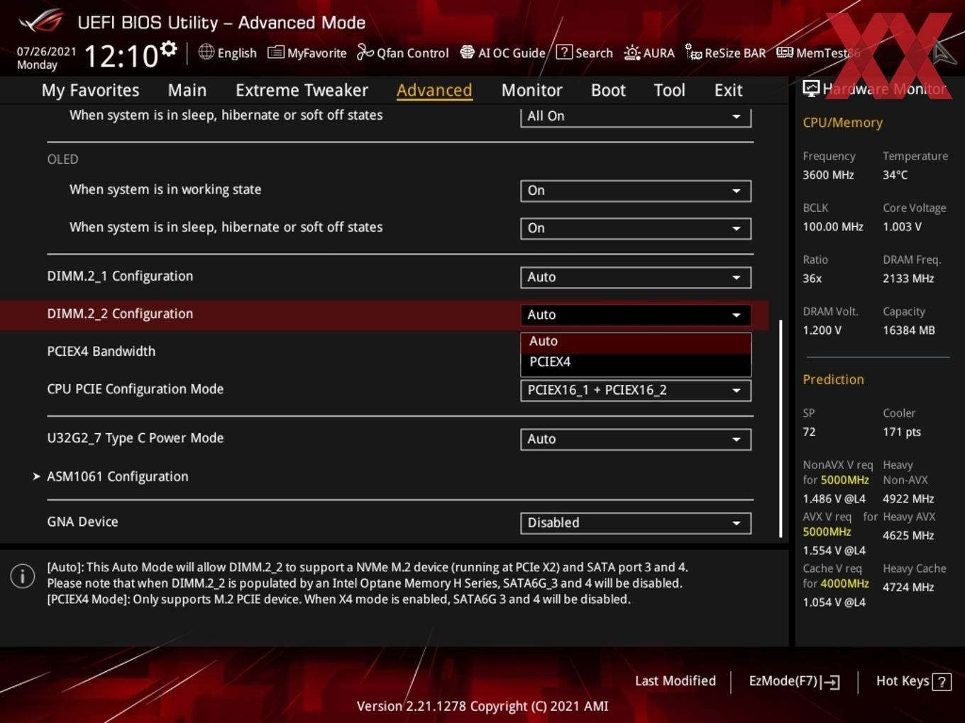Open AURA lighting icon
This screenshot has height=723, width=965.
click(x=632, y=52)
